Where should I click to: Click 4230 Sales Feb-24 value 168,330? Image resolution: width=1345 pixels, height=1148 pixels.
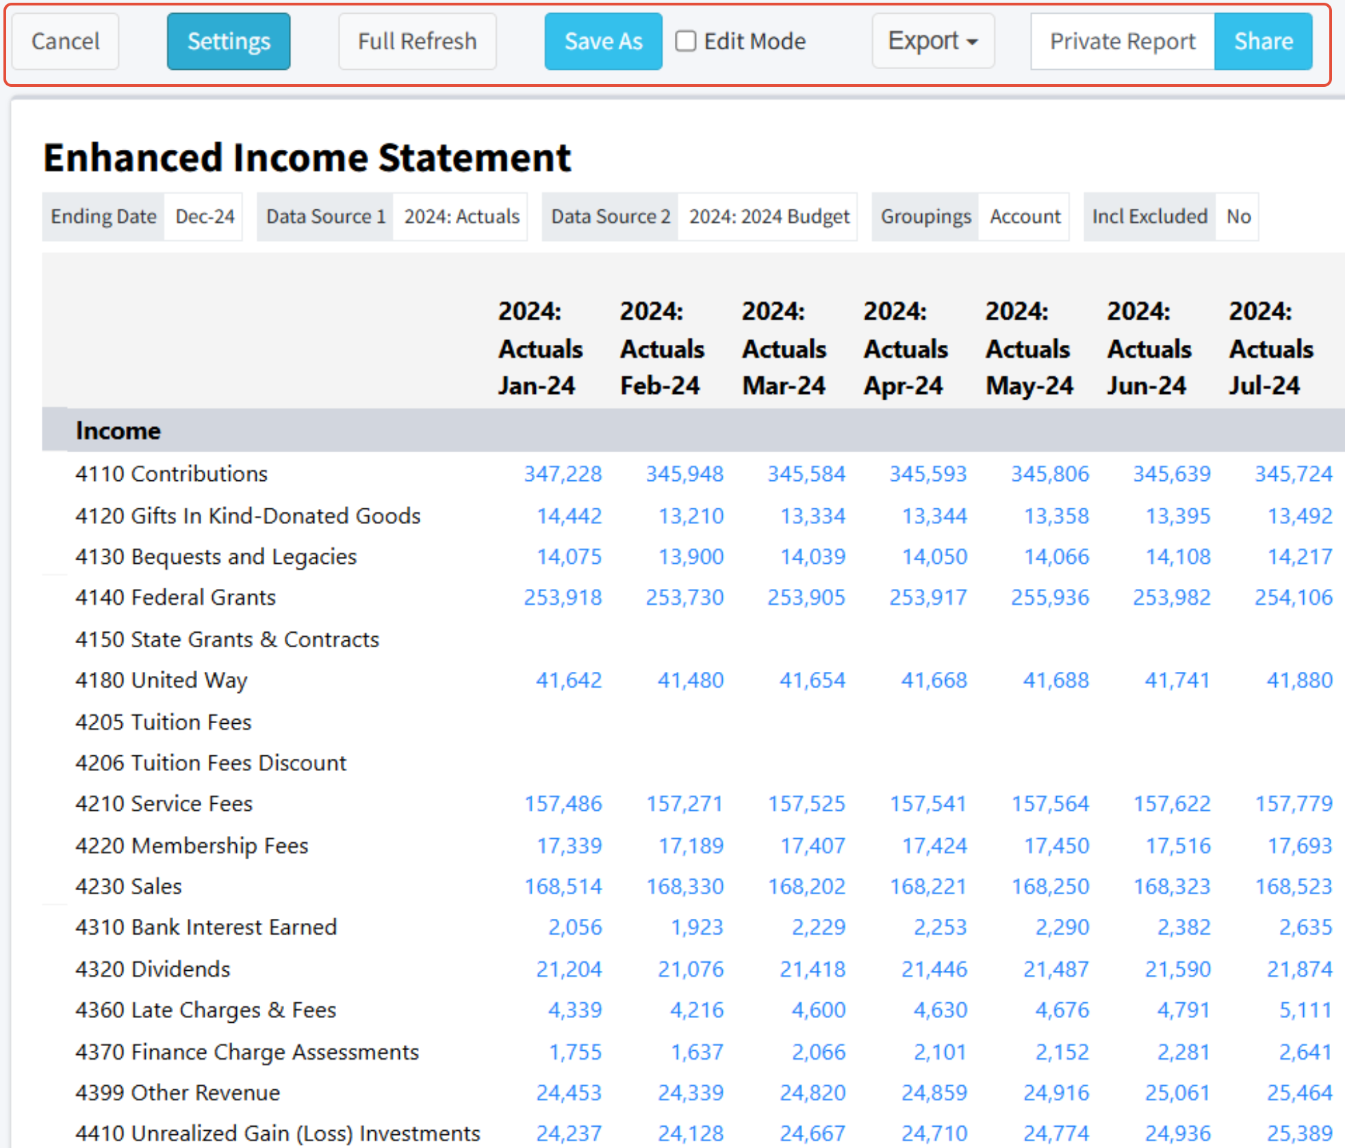click(684, 887)
